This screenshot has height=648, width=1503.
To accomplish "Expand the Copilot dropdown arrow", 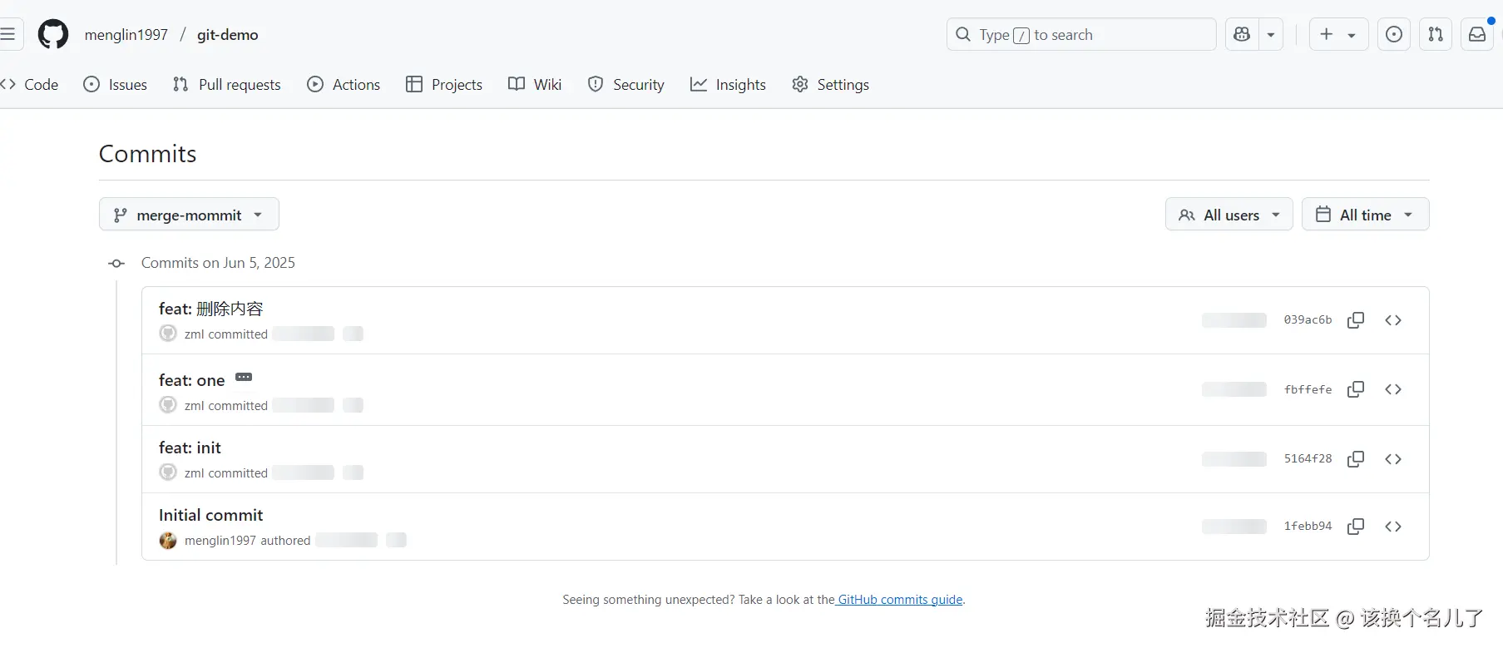I will [1271, 34].
